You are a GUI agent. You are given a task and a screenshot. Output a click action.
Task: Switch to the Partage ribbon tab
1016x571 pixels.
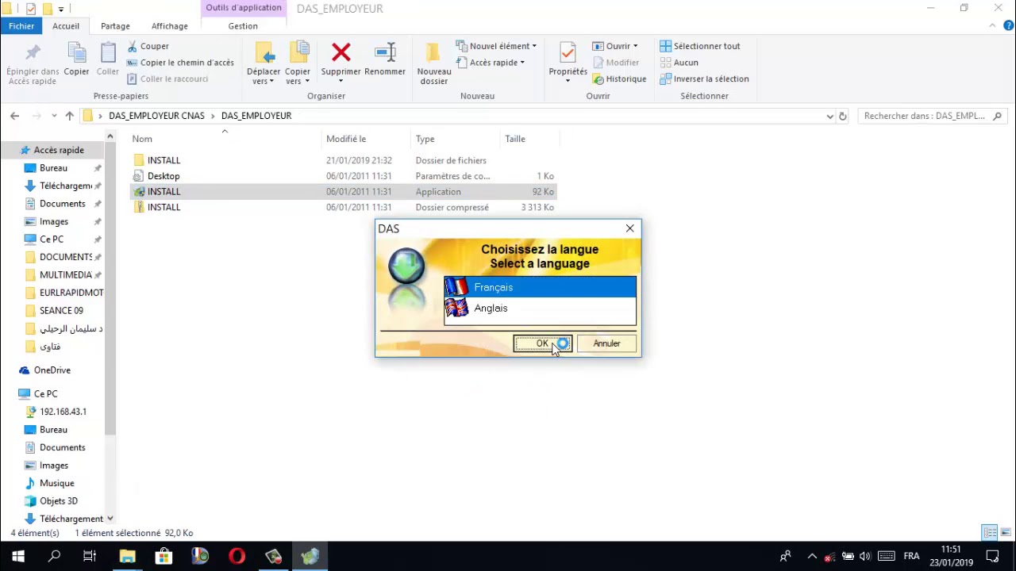(x=115, y=26)
